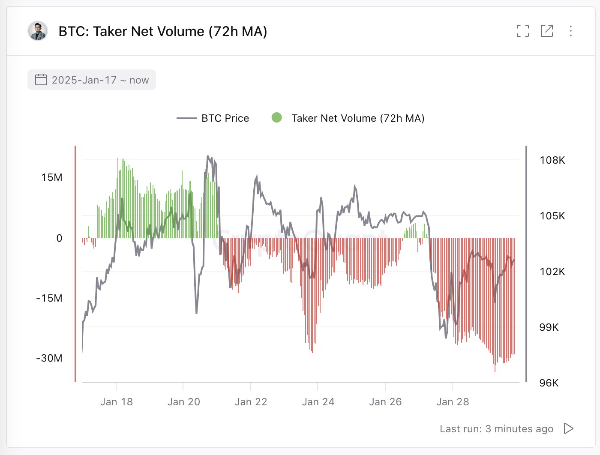600x455 pixels.
Task: Click 'Last run: 3 minutes ago' text
Action: [x=496, y=429]
